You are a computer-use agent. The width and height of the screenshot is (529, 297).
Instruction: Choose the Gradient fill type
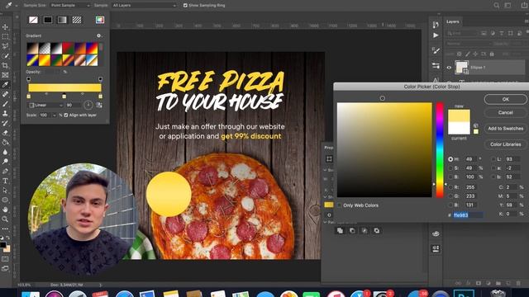point(62,20)
